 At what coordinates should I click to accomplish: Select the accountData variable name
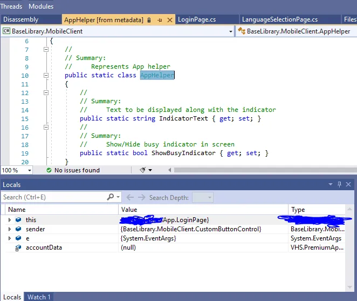[44, 248]
